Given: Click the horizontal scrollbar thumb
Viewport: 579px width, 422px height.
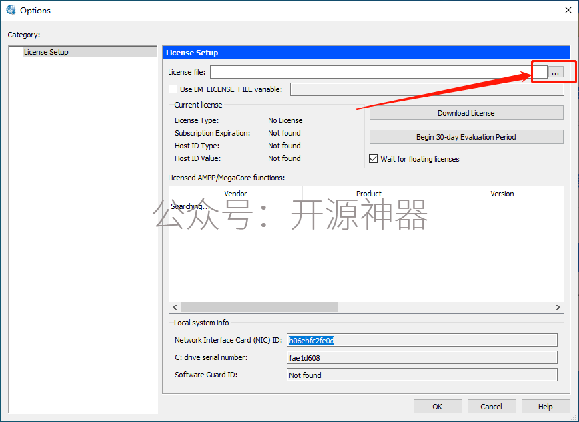Looking at the screenshot, I should tap(259, 307).
